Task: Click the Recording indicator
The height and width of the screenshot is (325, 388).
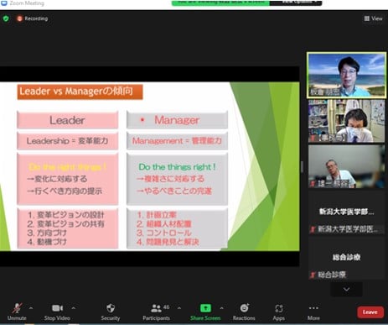Action: click(33, 18)
